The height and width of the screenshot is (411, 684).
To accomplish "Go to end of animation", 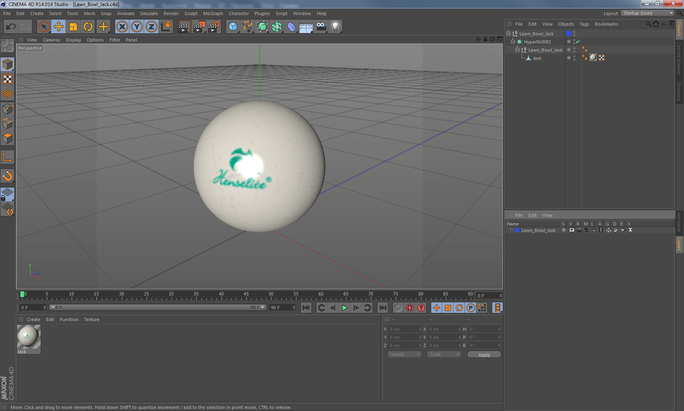I will click(x=383, y=308).
